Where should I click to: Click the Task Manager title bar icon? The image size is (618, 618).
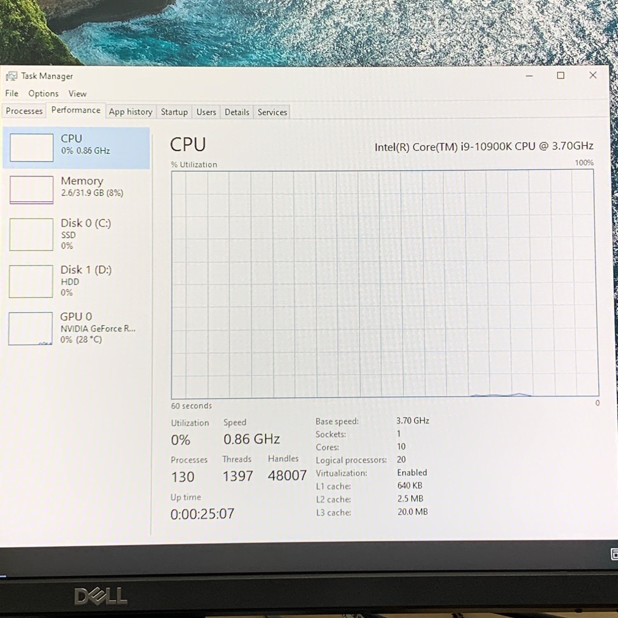point(12,76)
